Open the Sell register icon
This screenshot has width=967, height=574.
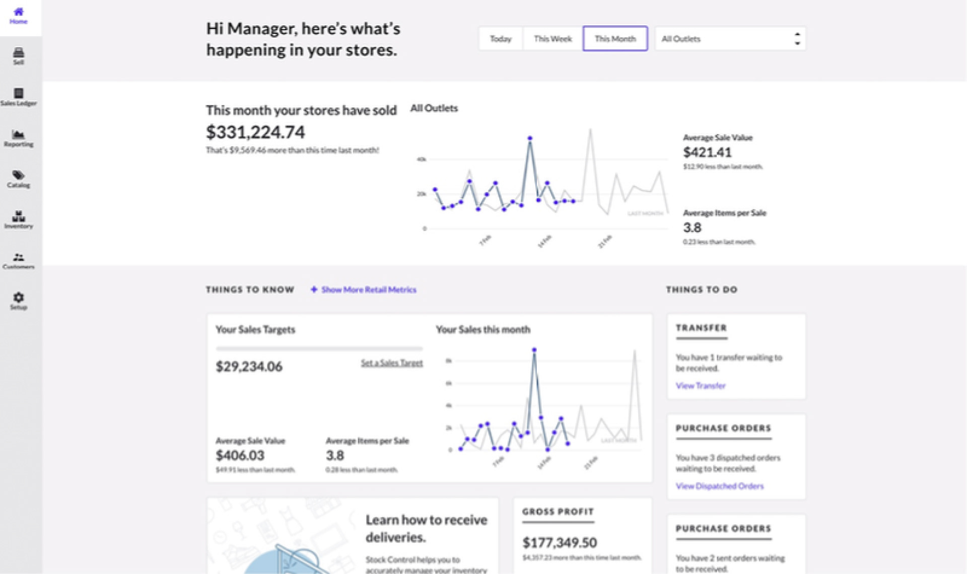[x=19, y=52]
